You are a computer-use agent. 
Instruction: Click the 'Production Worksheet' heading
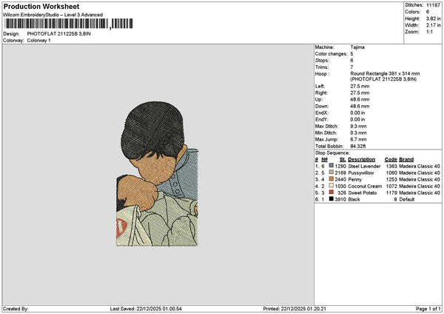[x=41, y=6]
